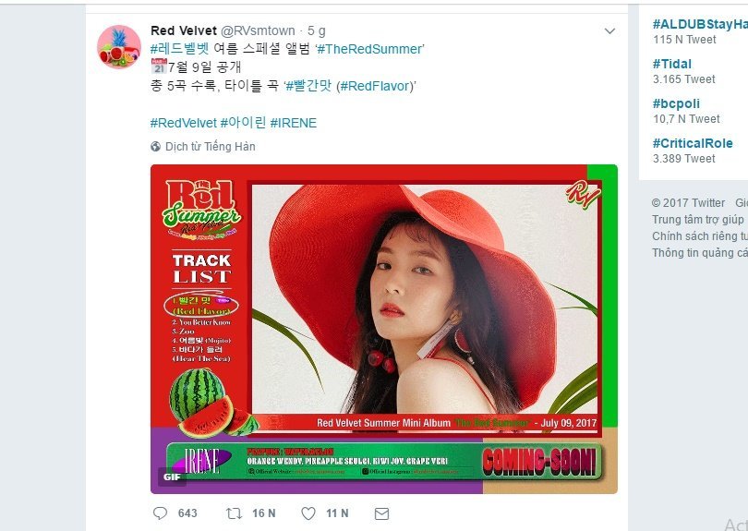Like the tweet with heart icon
Image resolution: width=748 pixels, height=531 pixels.
(x=308, y=513)
